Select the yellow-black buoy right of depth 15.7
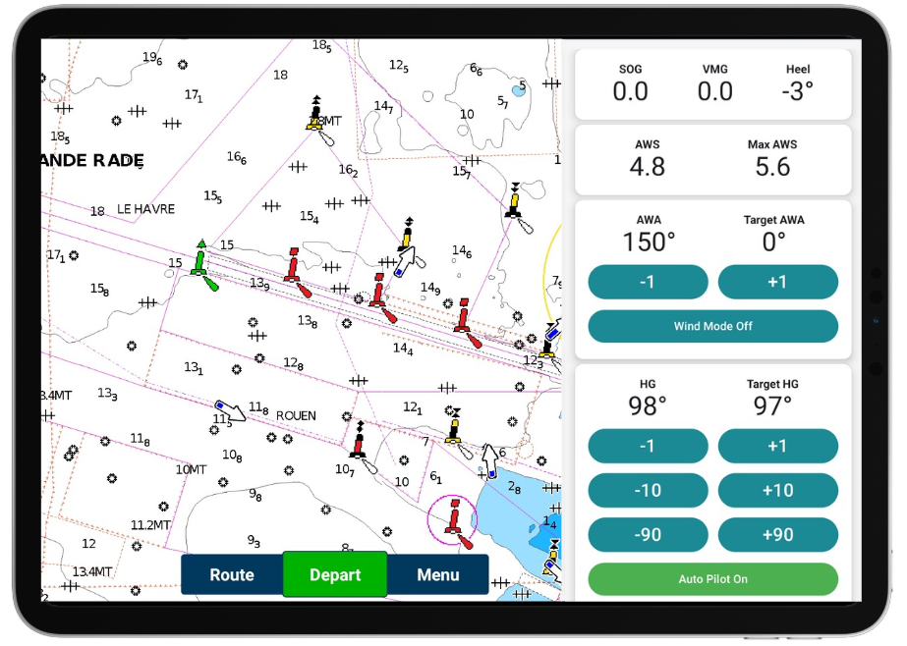This screenshot has width=907, height=646. [513, 201]
